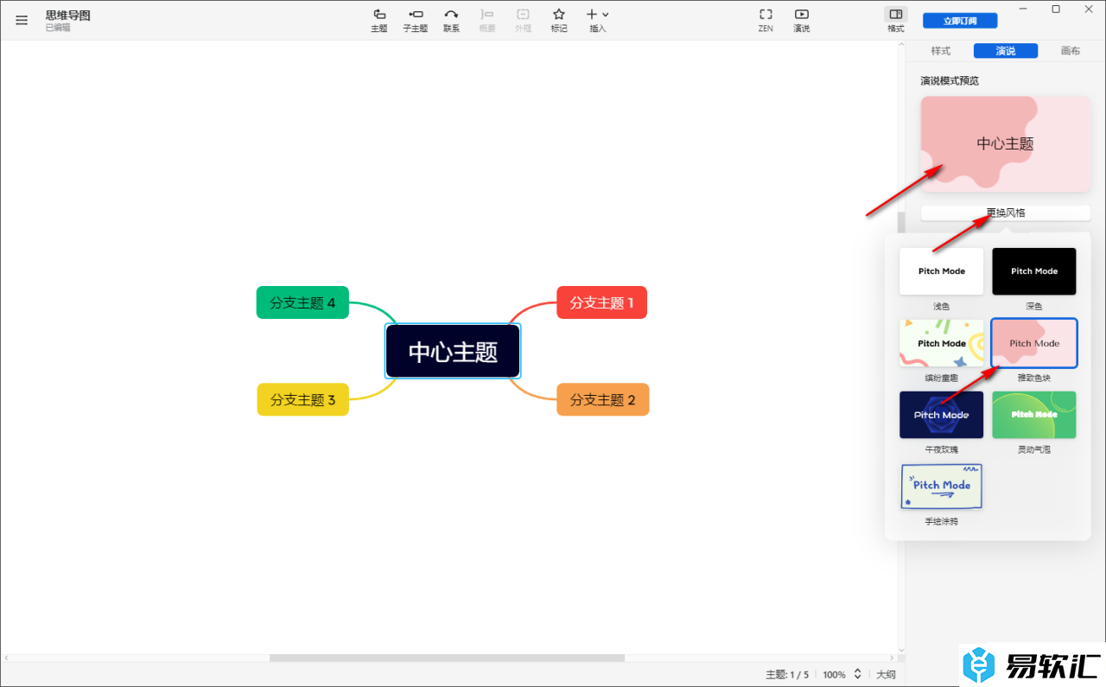Click the 更换风格 button
The height and width of the screenshot is (687, 1106).
pyautogui.click(x=1006, y=213)
